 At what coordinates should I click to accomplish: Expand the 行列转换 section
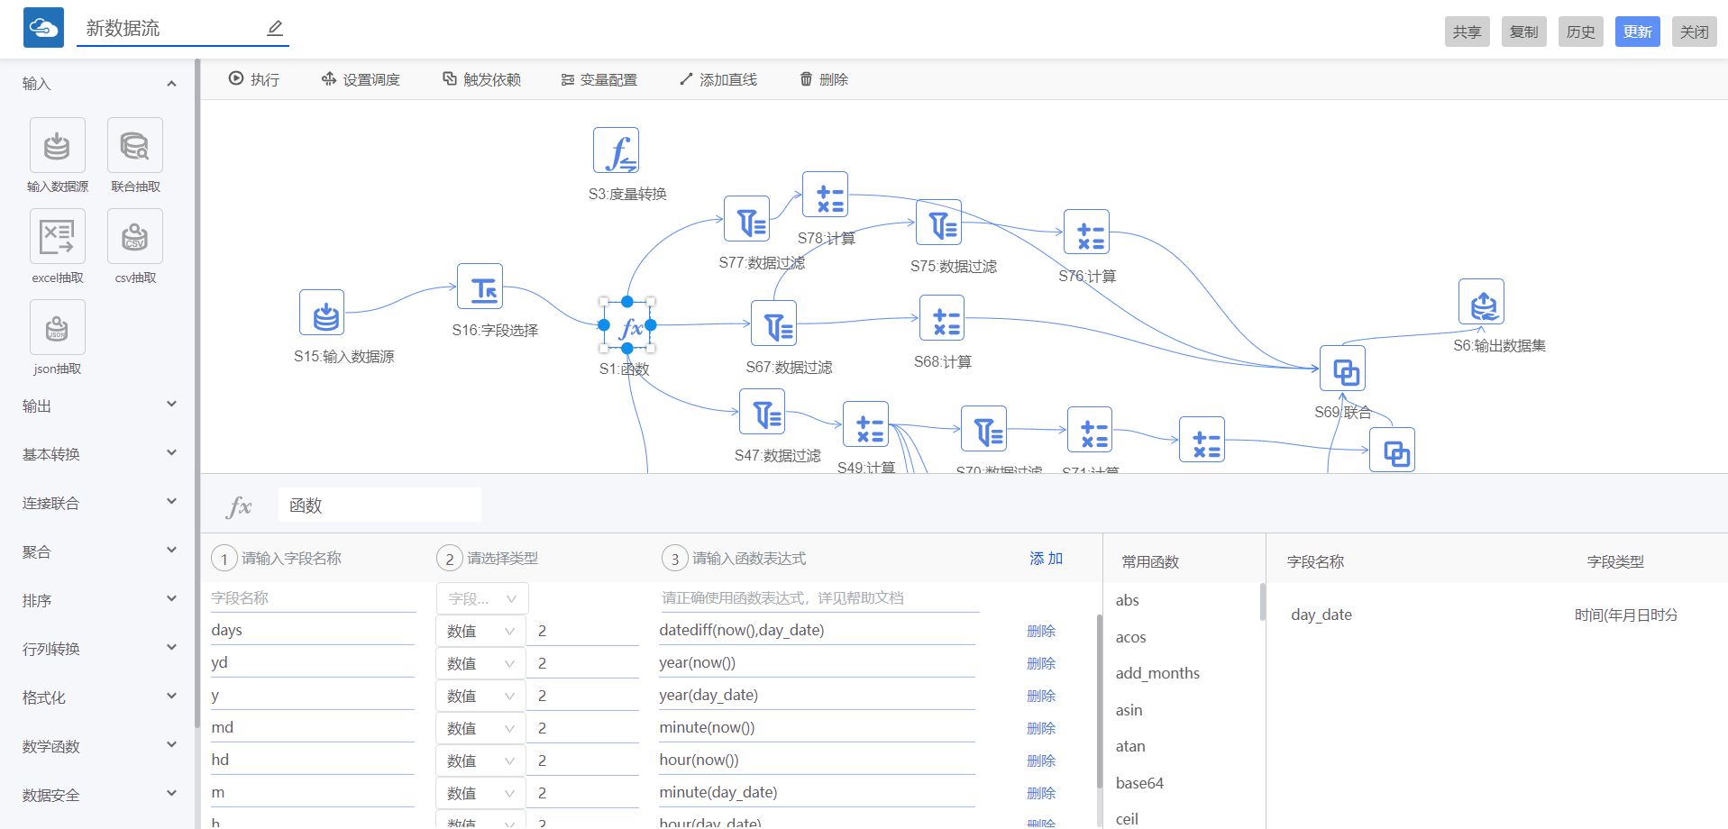(x=171, y=648)
